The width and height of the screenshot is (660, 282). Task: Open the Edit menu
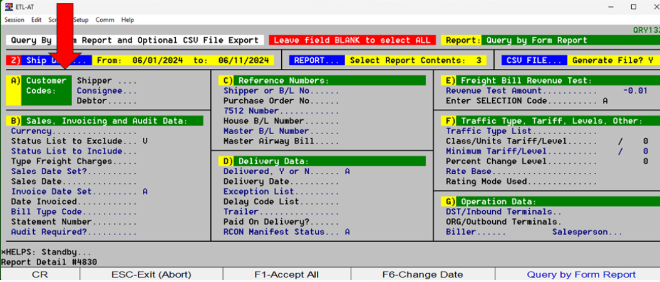pos(36,20)
